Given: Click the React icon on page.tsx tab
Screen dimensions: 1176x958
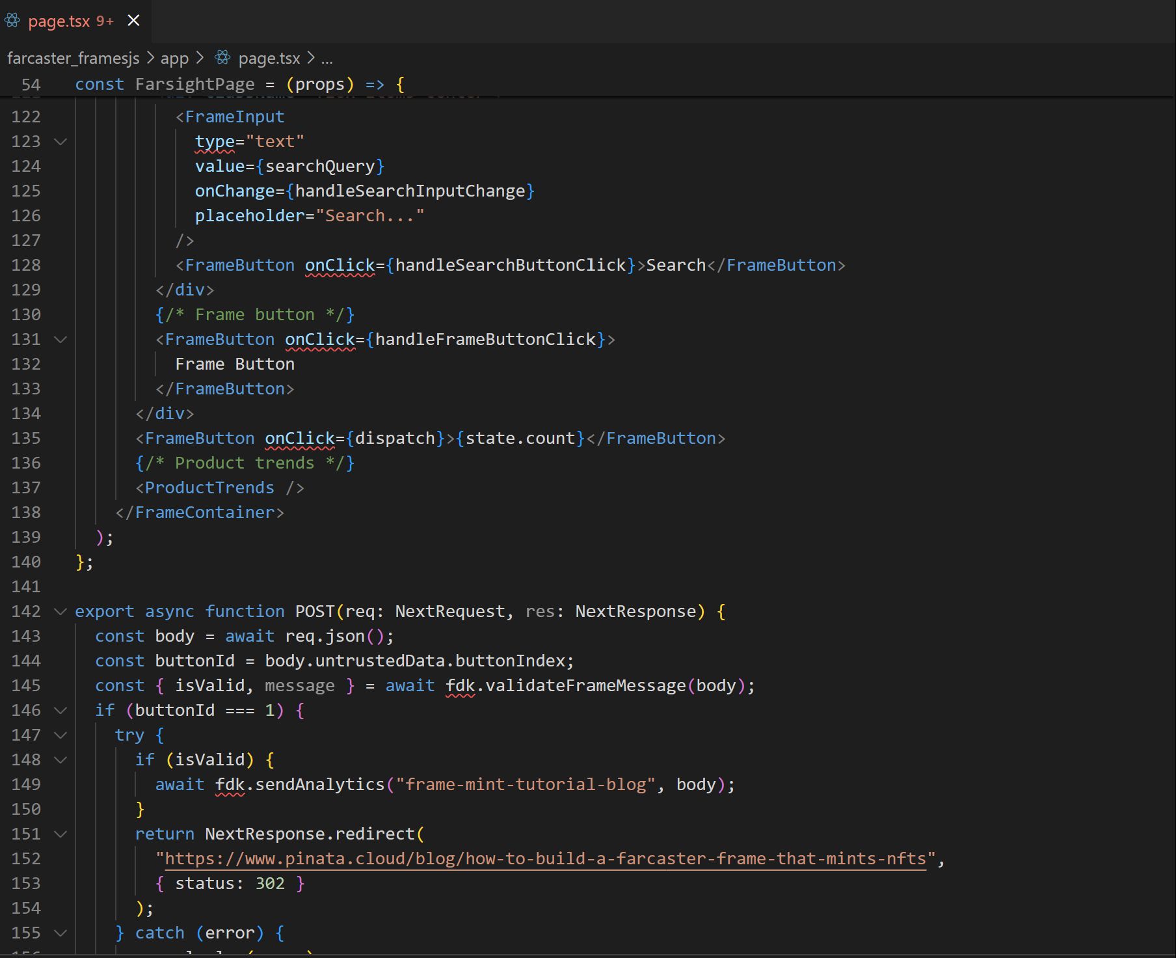Looking at the screenshot, I should click(12, 21).
